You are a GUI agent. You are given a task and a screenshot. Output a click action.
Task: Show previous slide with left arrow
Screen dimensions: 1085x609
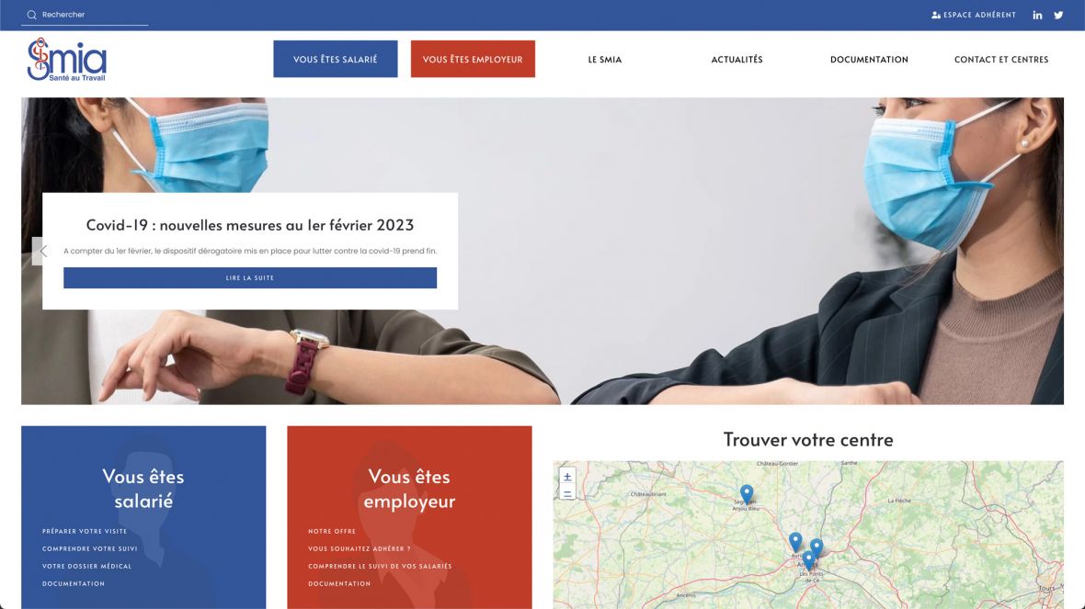tap(42, 251)
